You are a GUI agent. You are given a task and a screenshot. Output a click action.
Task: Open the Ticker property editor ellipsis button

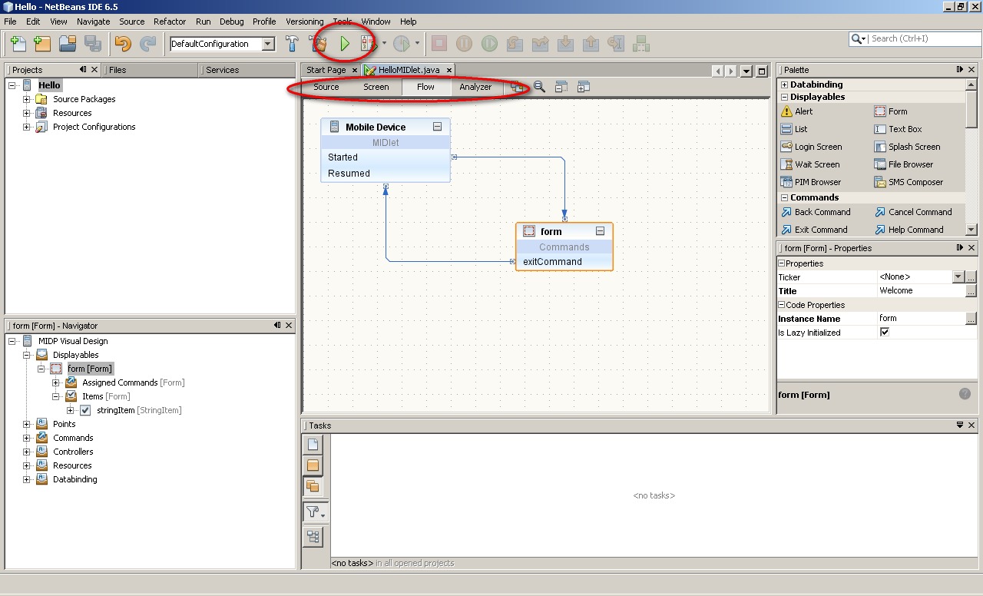pyautogui.click(x=971, y=277)
